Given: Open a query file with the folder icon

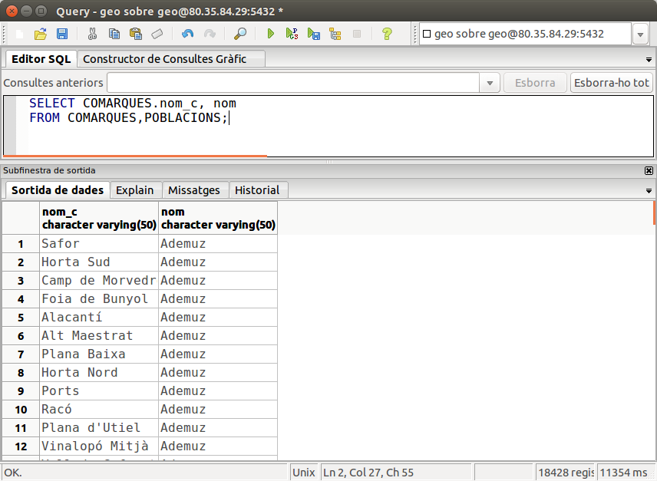Looking at the screenshot, I should tap(41, 34).
